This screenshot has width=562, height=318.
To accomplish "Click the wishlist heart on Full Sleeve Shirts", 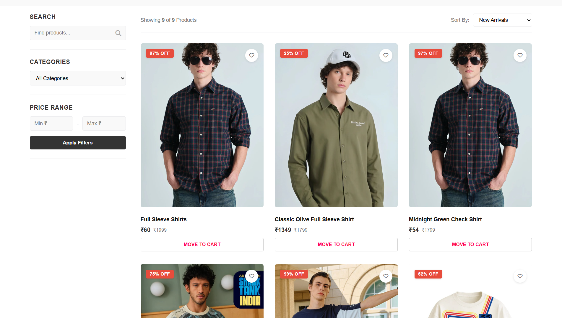I will [251, 55].
